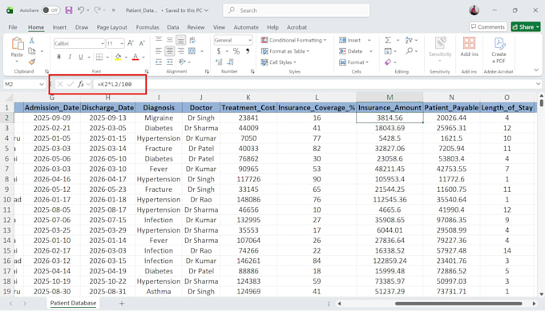Switch to the Page Layout tab
The width and height of the screenshot is (545, 311).
pos(111,27)
